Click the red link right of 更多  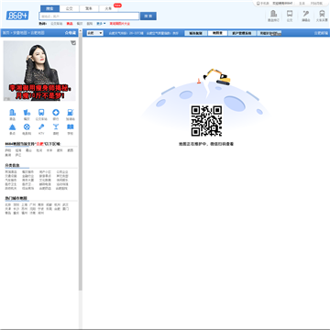[x=120, y=24]
